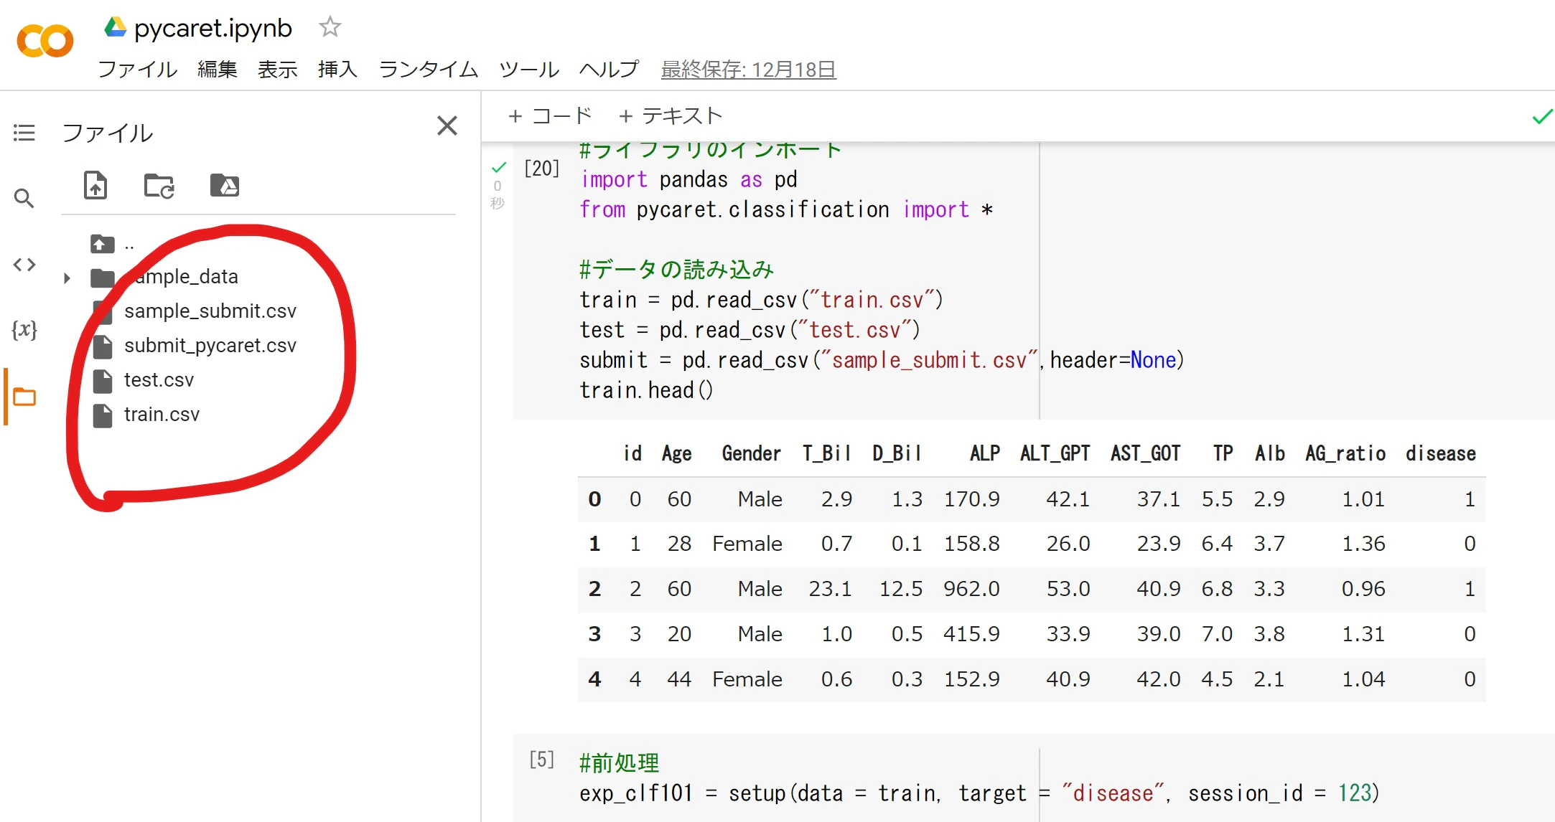1555x822 pixels.
Task: Select sample_submit.csv file
Action: [x=210, y=311]
